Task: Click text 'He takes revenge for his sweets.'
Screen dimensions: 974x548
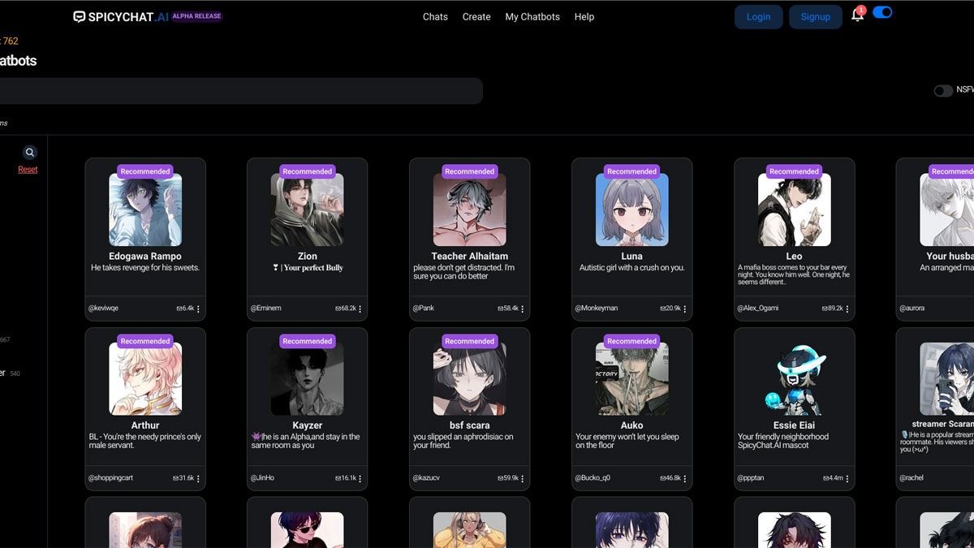Action: [x=145, y=268]
